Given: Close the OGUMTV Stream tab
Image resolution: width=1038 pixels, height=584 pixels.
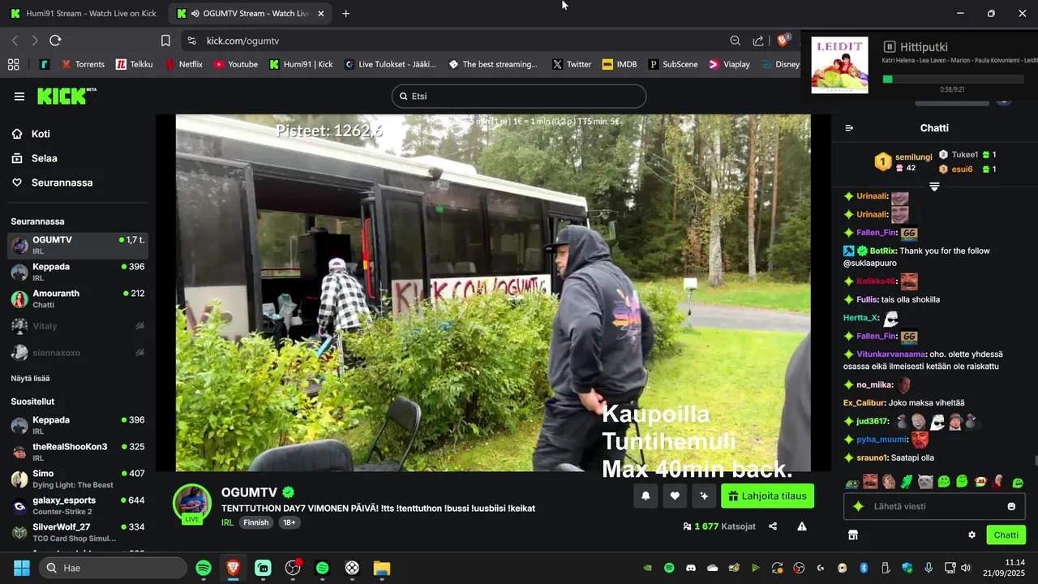Looking at the screenshot, I should [321, 14].
